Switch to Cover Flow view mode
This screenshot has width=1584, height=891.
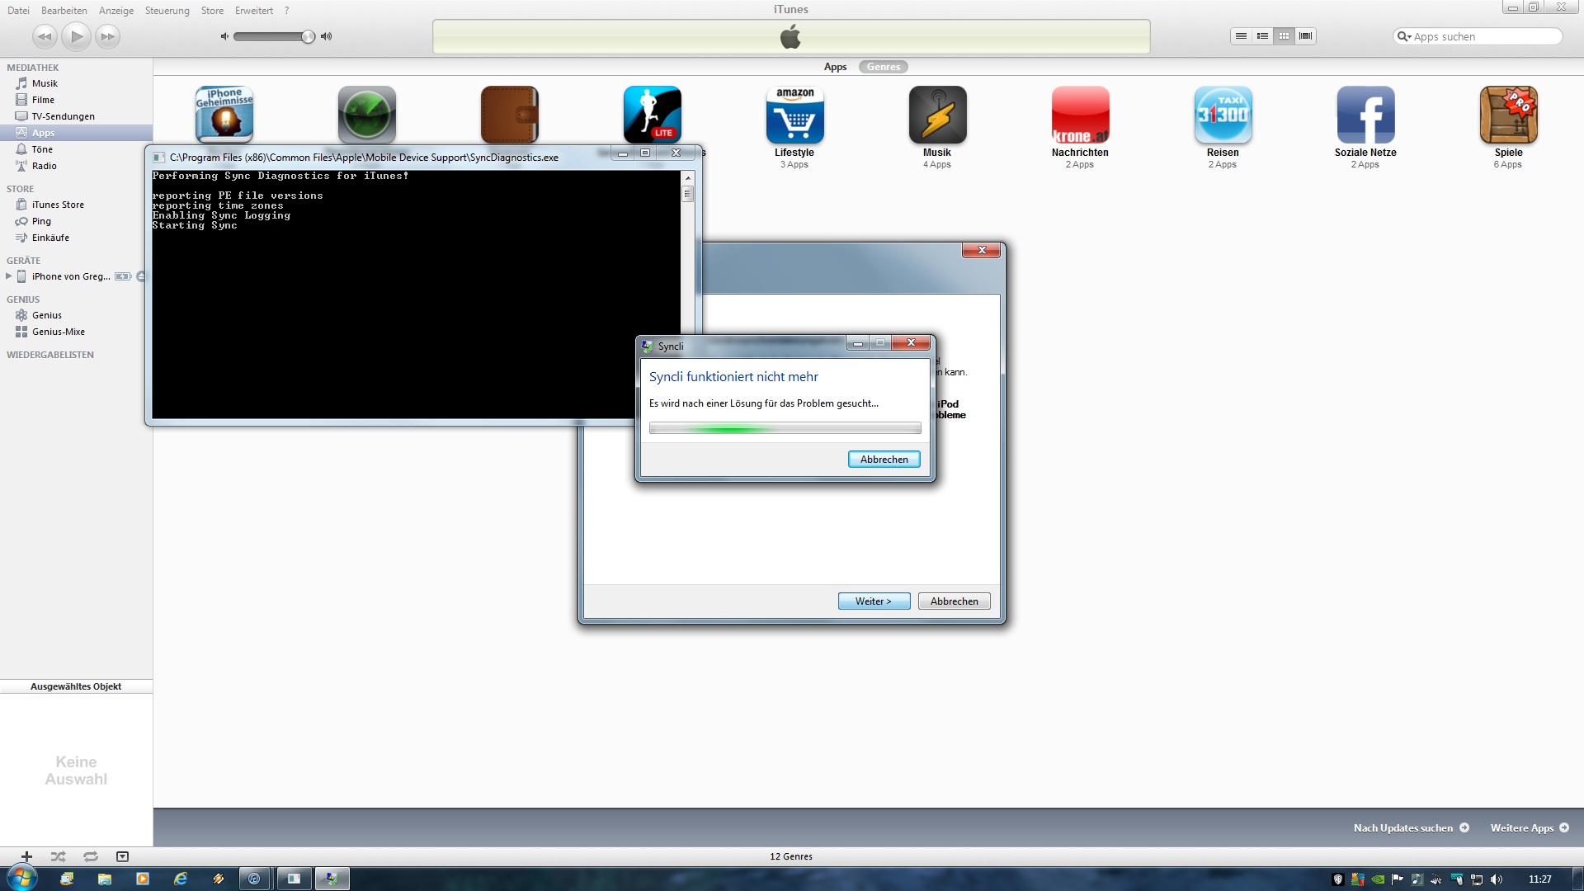click(1305, 36)
